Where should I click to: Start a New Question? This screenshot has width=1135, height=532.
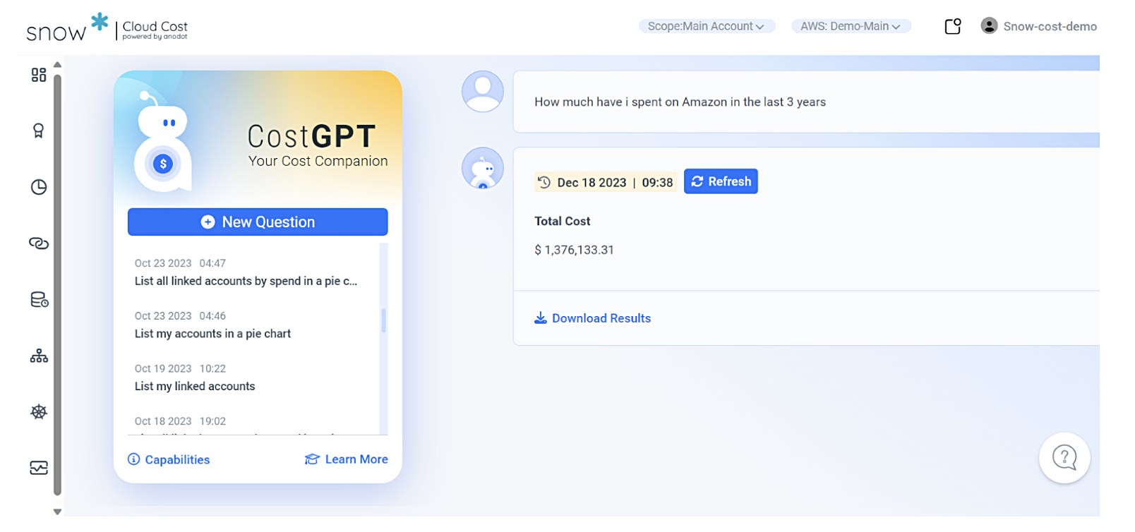258,222
